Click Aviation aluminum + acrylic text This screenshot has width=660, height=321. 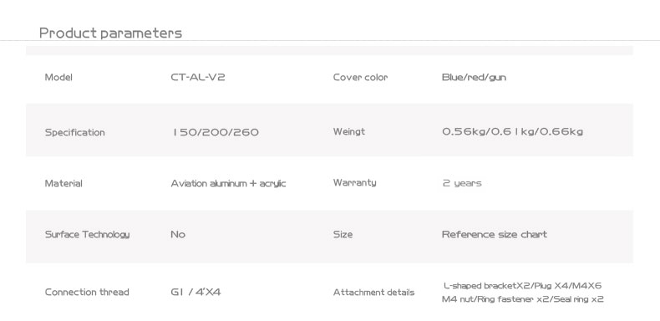[228, 184]
